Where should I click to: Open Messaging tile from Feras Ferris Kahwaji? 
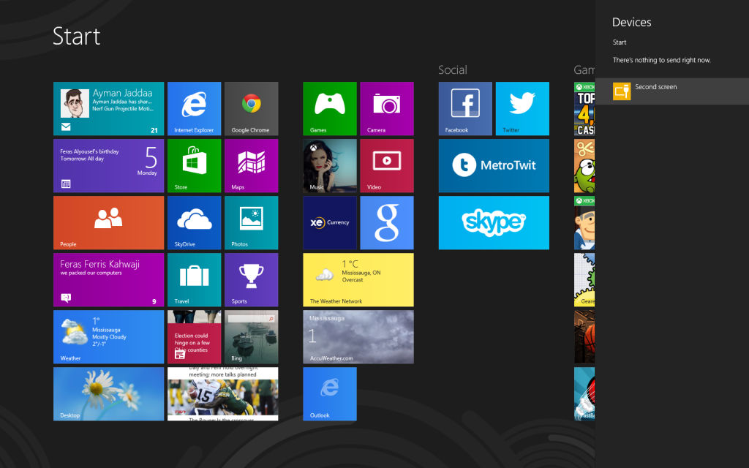(x=108, y=280)
